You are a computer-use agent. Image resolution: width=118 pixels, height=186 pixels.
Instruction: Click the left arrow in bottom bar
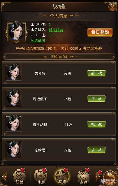[x=5, y=177]
